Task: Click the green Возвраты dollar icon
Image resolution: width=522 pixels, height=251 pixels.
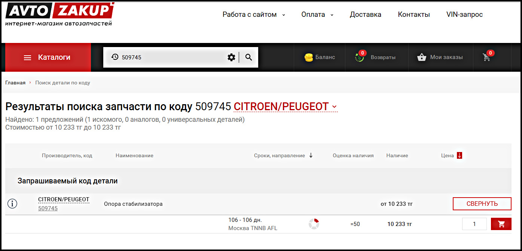Action: point(360,58)
